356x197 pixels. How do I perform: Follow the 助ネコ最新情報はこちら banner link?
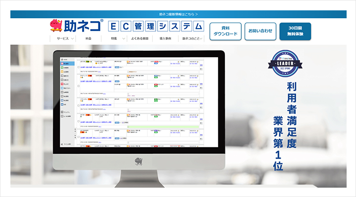(x=178, y=14)
